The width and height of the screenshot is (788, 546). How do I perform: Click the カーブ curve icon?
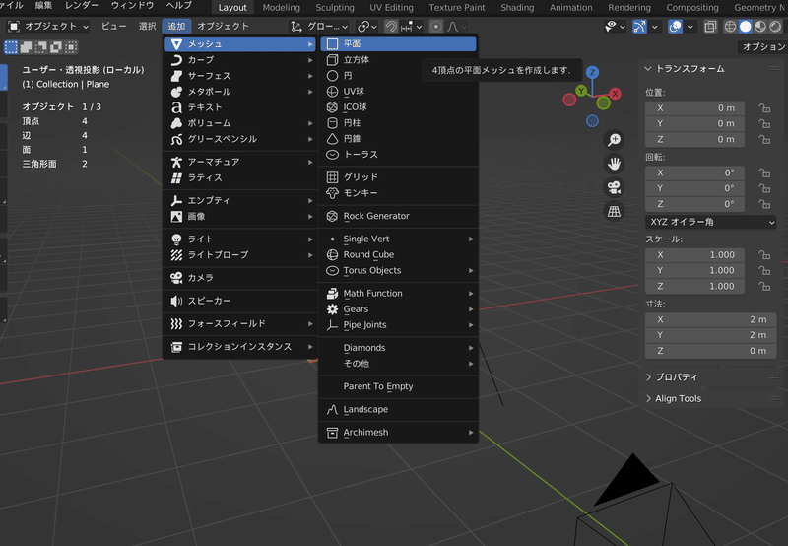tap(176, 60)
